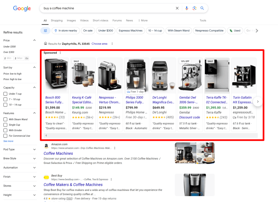Switch to the Shopping tab
Screen dimensions: 278x202
point(56,20)
